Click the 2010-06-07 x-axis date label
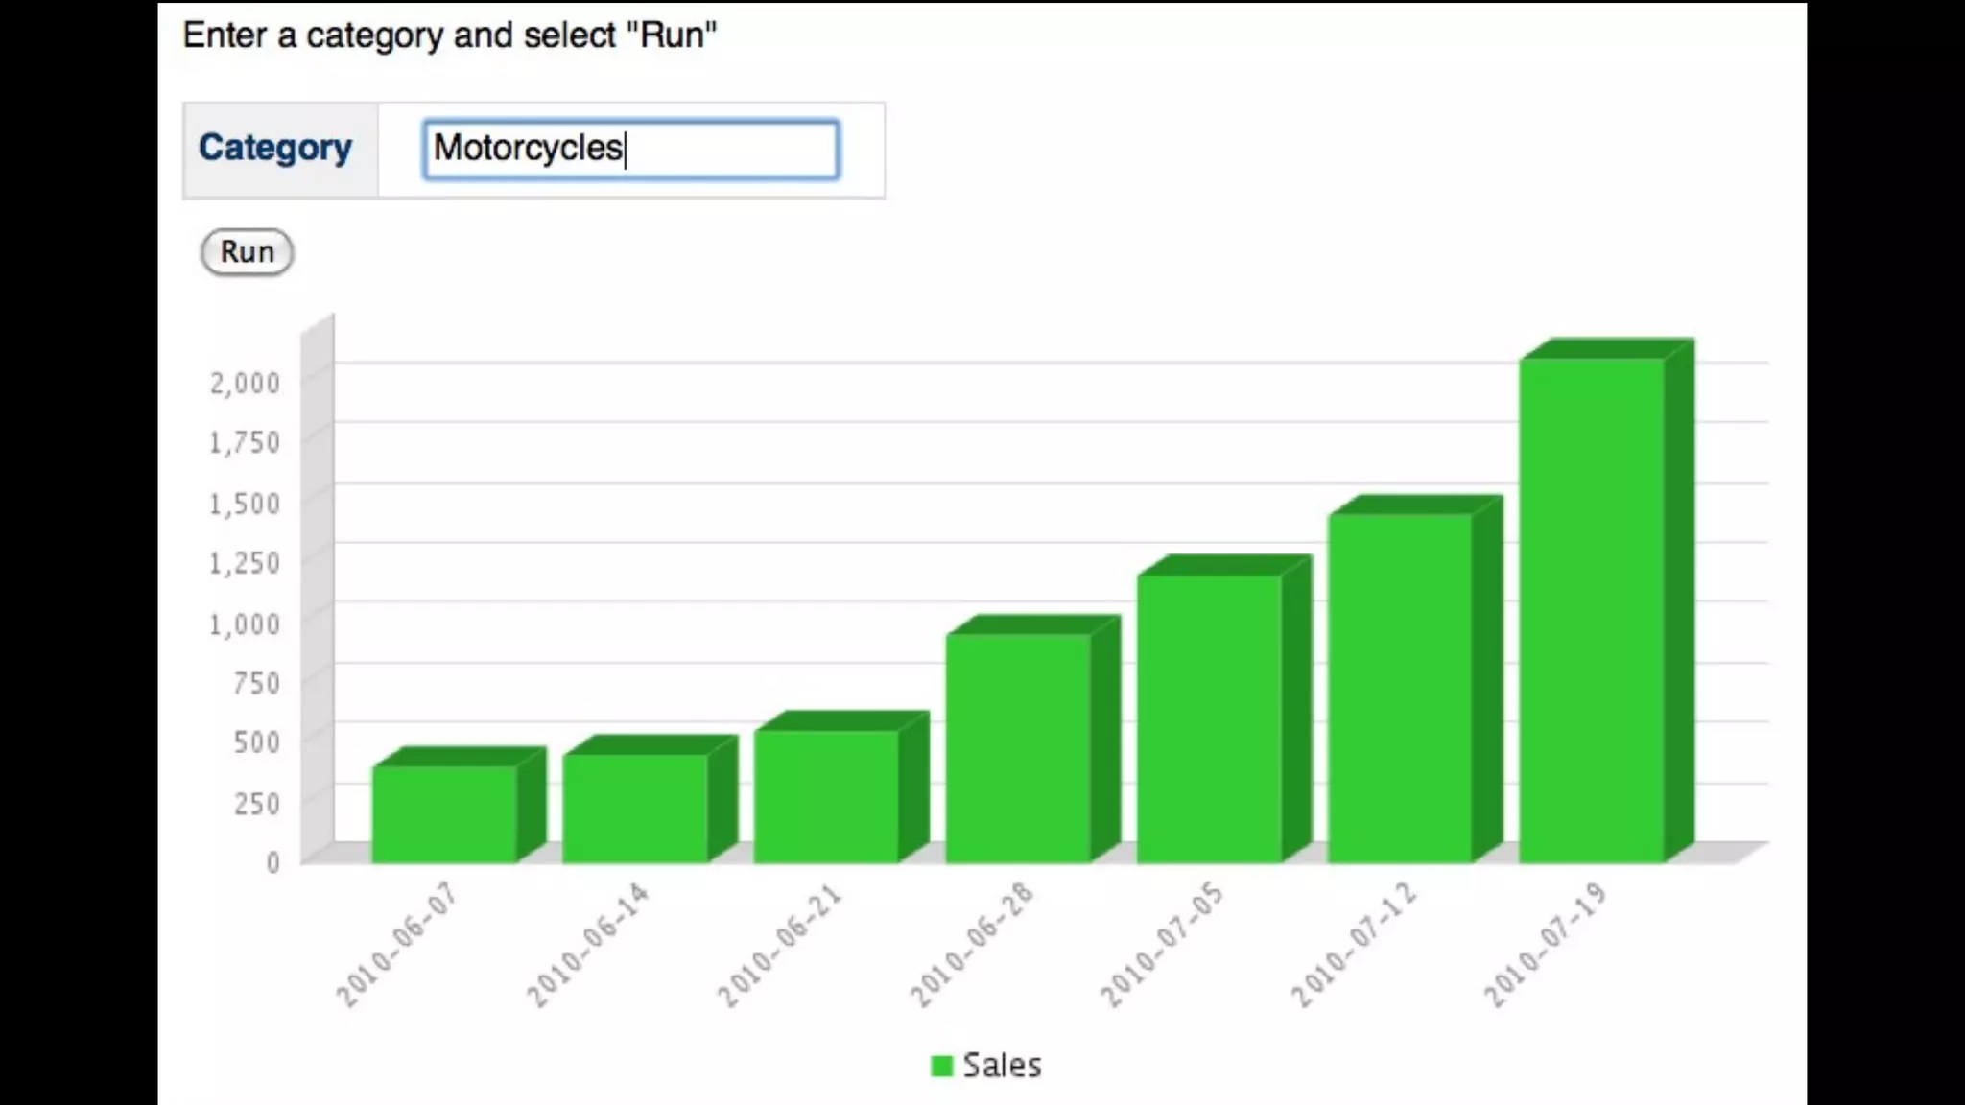This screenshot has height=1105, width=1965. (x=396, y=946)
